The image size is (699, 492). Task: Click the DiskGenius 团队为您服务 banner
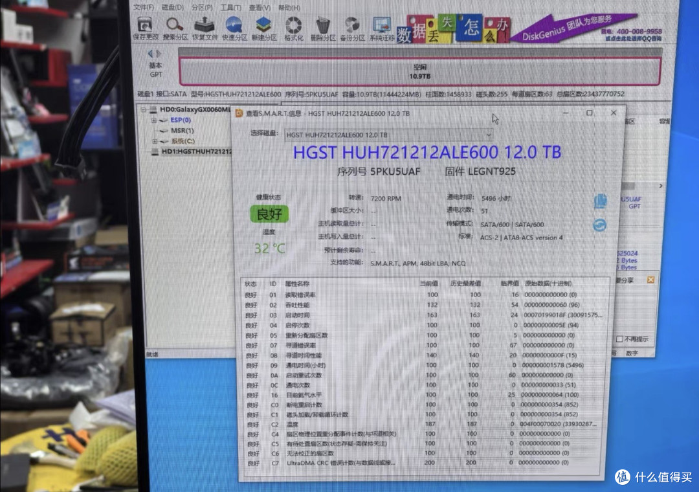coord(573,28)
